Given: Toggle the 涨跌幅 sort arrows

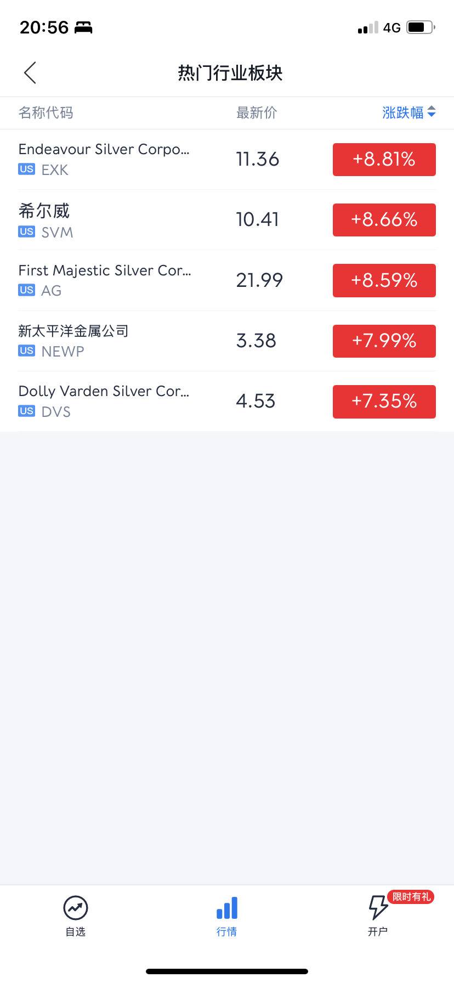Looking at the screenshot, I should [432, 112].
